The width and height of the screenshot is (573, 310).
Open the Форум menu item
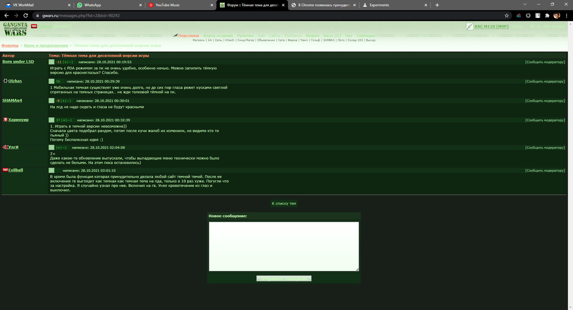pyautogui.click(x=312, y=35)
